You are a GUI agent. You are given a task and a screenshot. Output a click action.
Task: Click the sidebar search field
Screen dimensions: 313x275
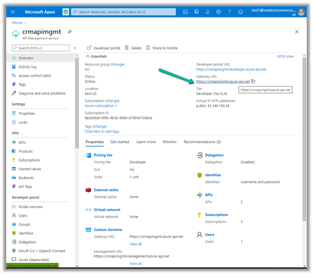coord(43,48)
